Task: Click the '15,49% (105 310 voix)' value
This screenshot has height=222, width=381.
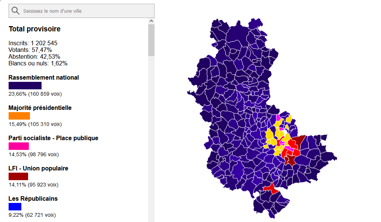Action: (x=35, y=124)
